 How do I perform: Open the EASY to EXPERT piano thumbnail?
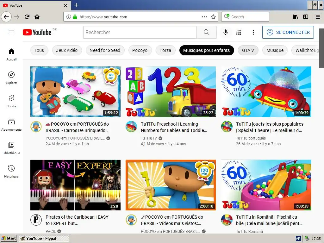[75, 185]
